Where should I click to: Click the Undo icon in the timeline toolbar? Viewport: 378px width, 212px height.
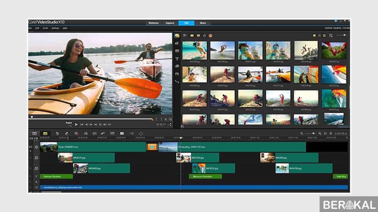(58, 133)
